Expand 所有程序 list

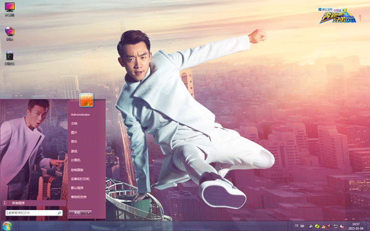point(35,203)
